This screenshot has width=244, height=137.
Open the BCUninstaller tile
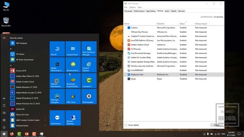(89, 96)
